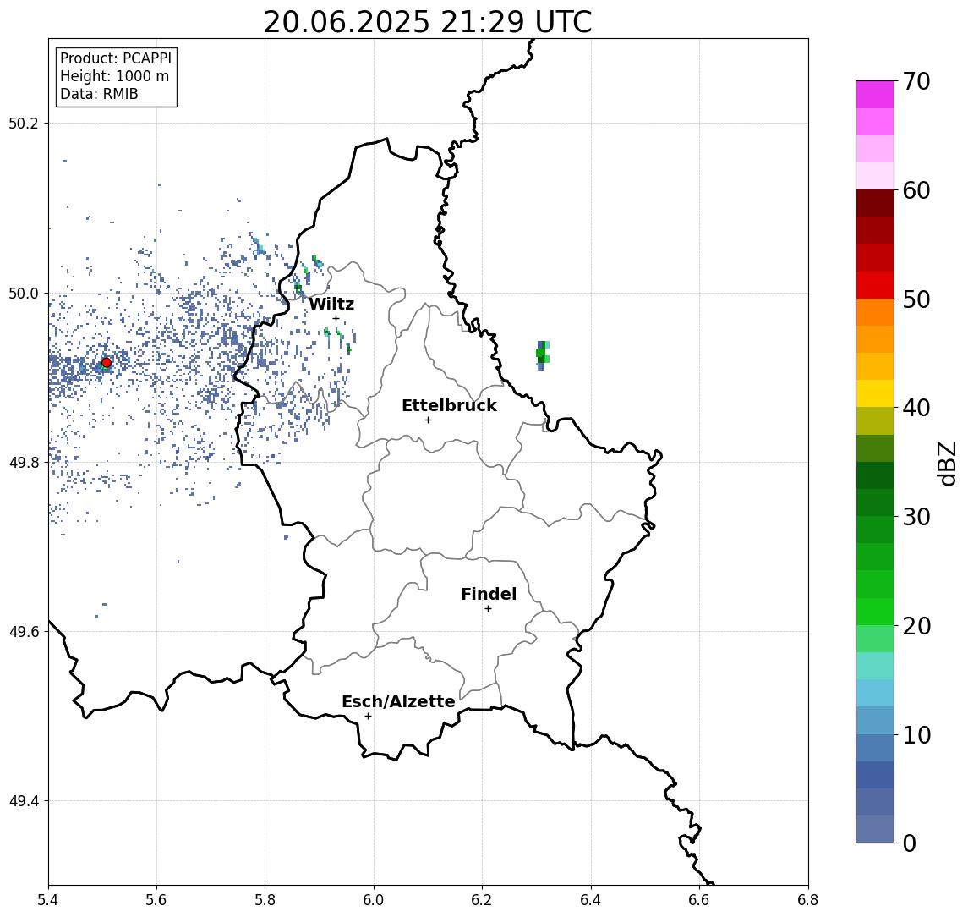The height and width of the screenshot is (917, 968).
Task: Click the colorbar tick label 30
Action: [916, 517]
